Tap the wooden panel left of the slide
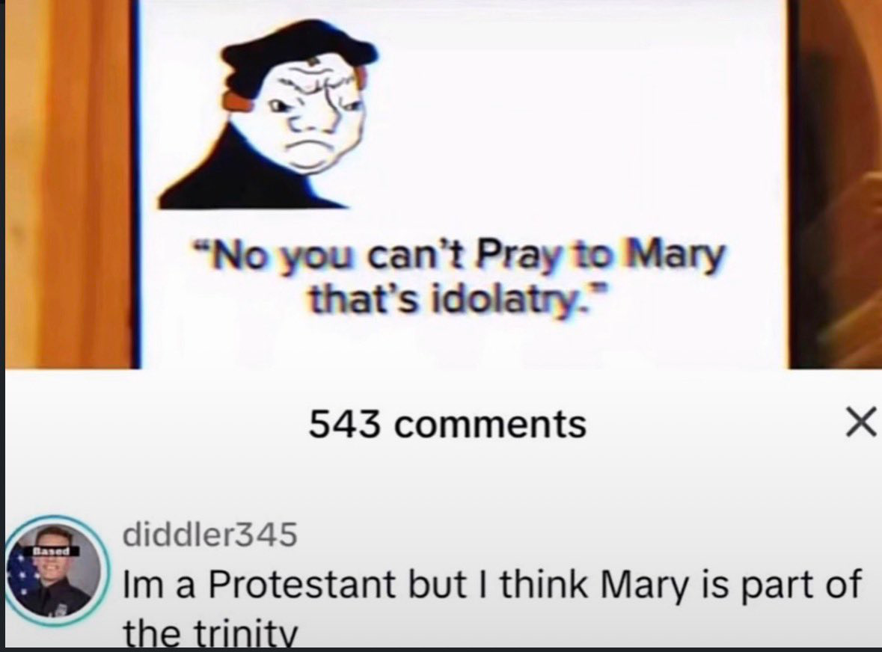The width and height of the screenshot is (882, 652). pos(69,185)
